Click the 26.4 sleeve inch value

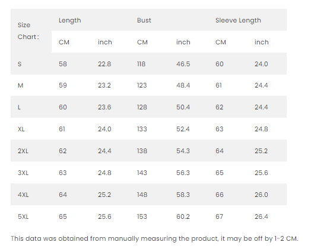261,216
